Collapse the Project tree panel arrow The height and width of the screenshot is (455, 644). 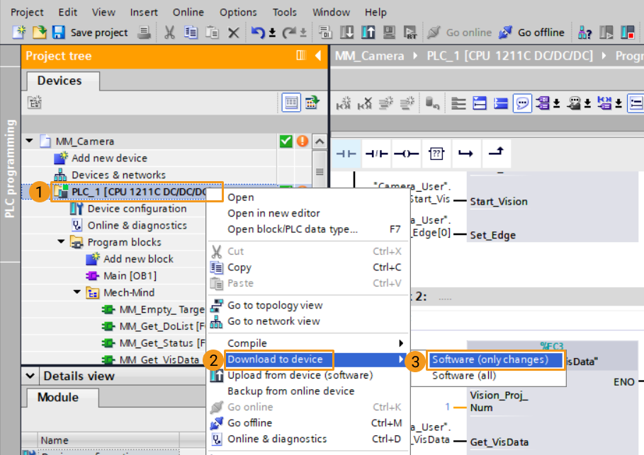317,56
